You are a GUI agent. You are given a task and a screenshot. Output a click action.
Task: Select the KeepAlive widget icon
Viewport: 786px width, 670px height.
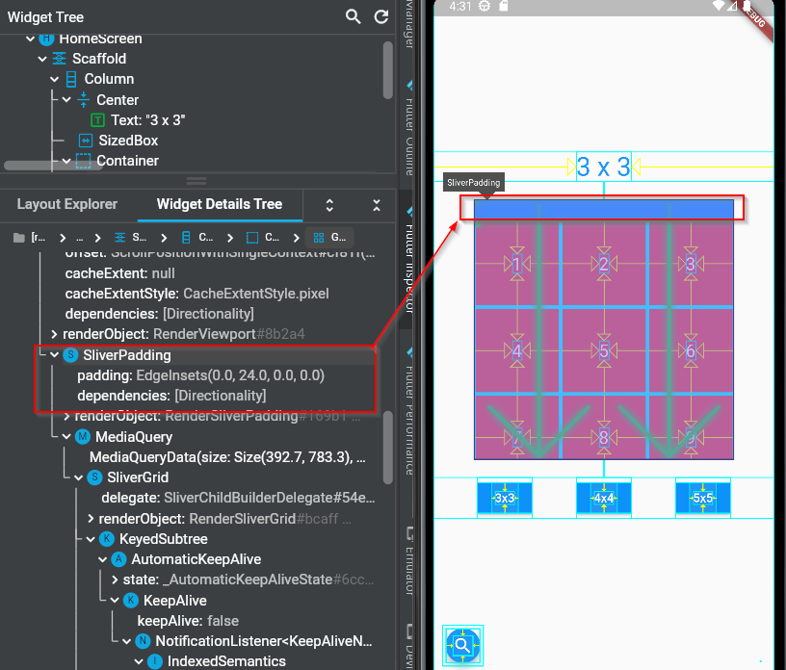131,601
